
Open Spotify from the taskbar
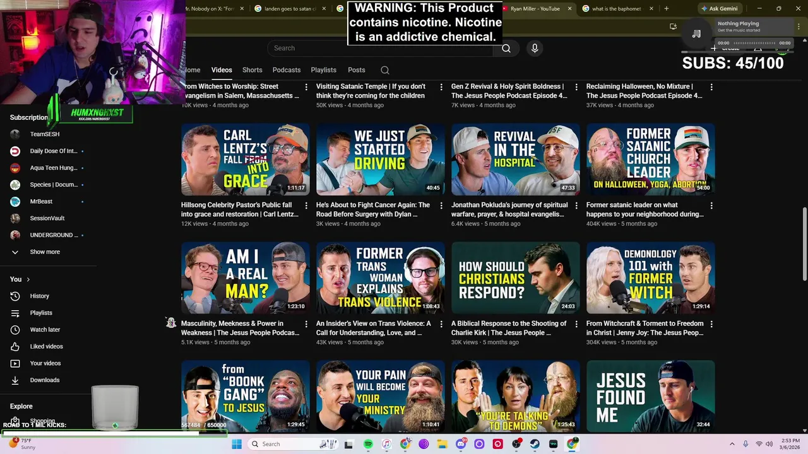click(x=368, y=444)
